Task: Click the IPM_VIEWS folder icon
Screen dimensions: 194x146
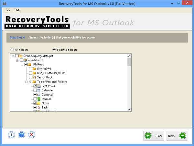Action: click(x=34, y=69)
